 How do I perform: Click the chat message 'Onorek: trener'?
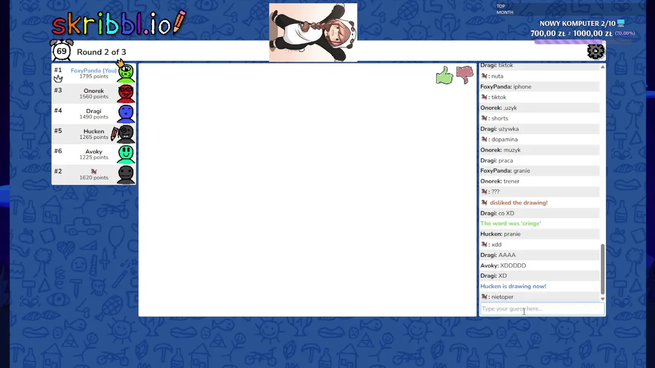[499, 181]
